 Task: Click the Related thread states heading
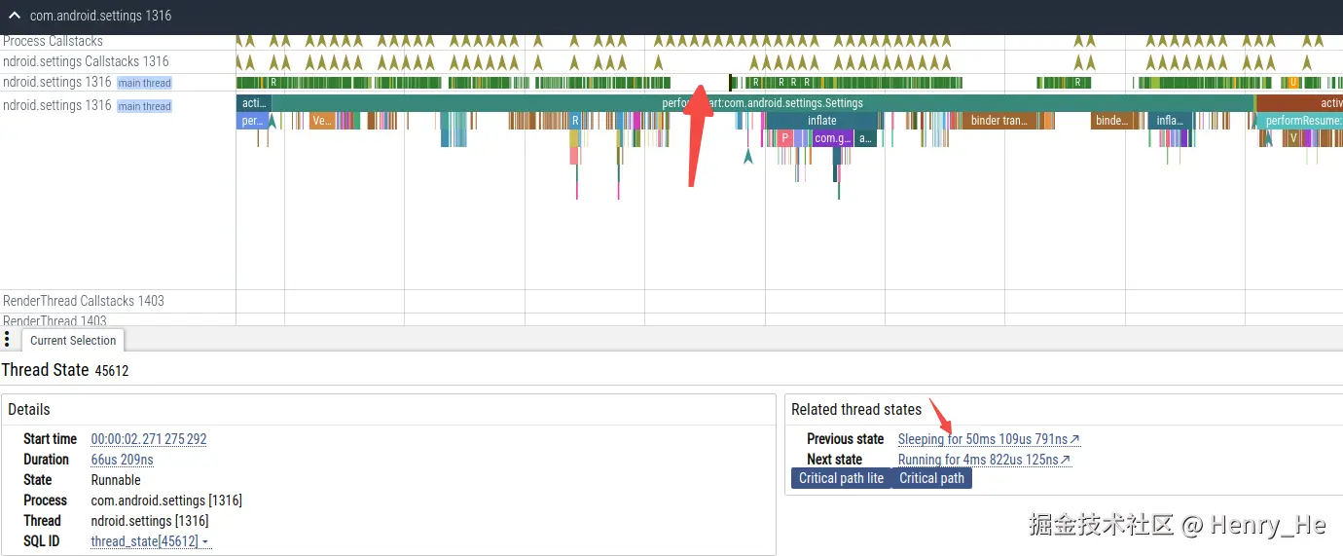click(x=856, y=410)
